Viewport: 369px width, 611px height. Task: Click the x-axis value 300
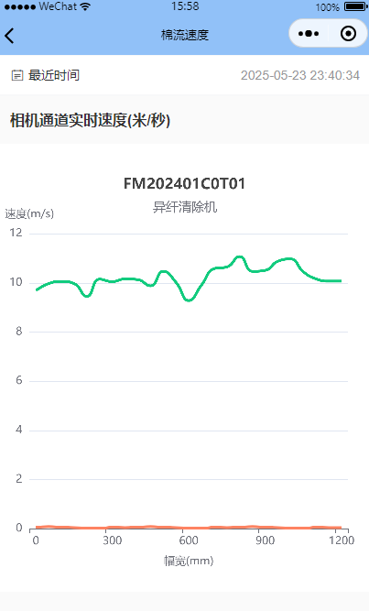click(113, 540)
